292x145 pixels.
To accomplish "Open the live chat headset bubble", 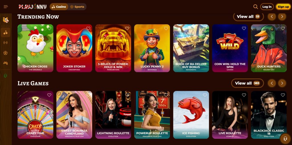I will pos(285,139).
